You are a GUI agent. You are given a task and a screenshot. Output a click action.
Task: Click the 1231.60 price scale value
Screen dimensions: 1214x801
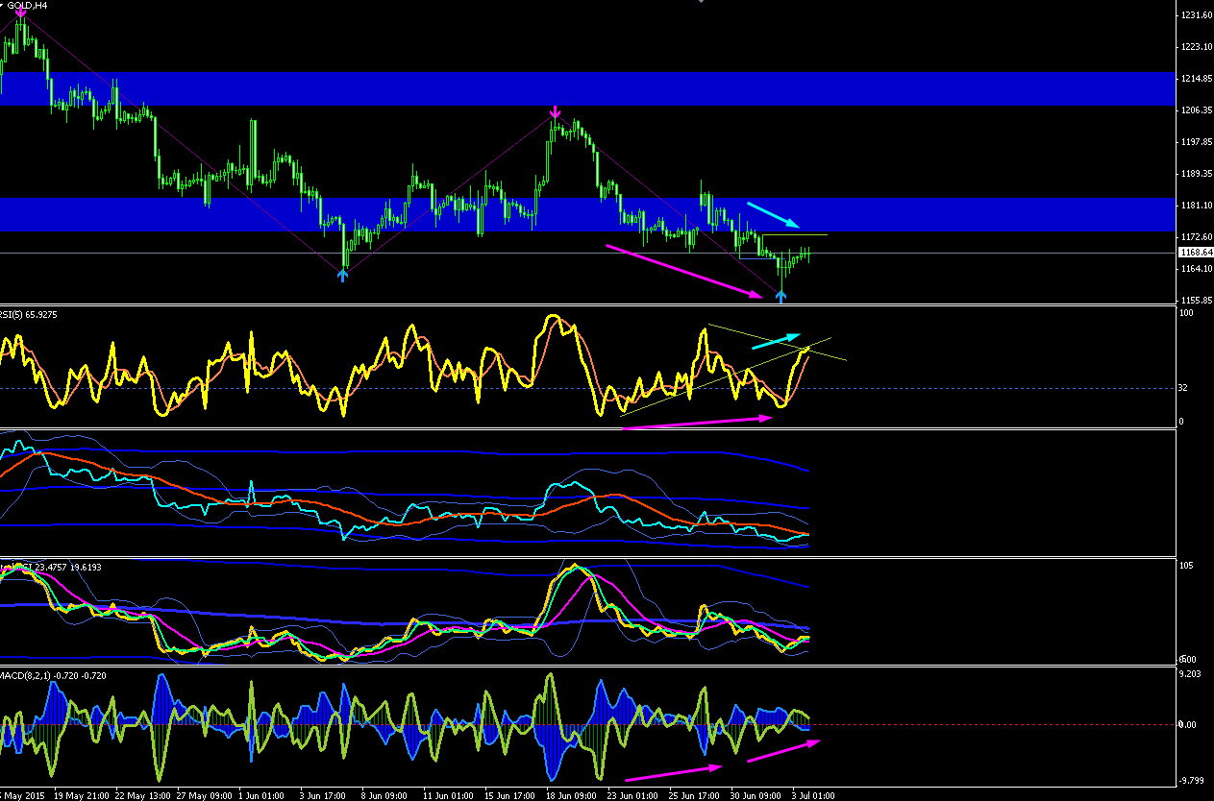click(x=1198, y=15)
